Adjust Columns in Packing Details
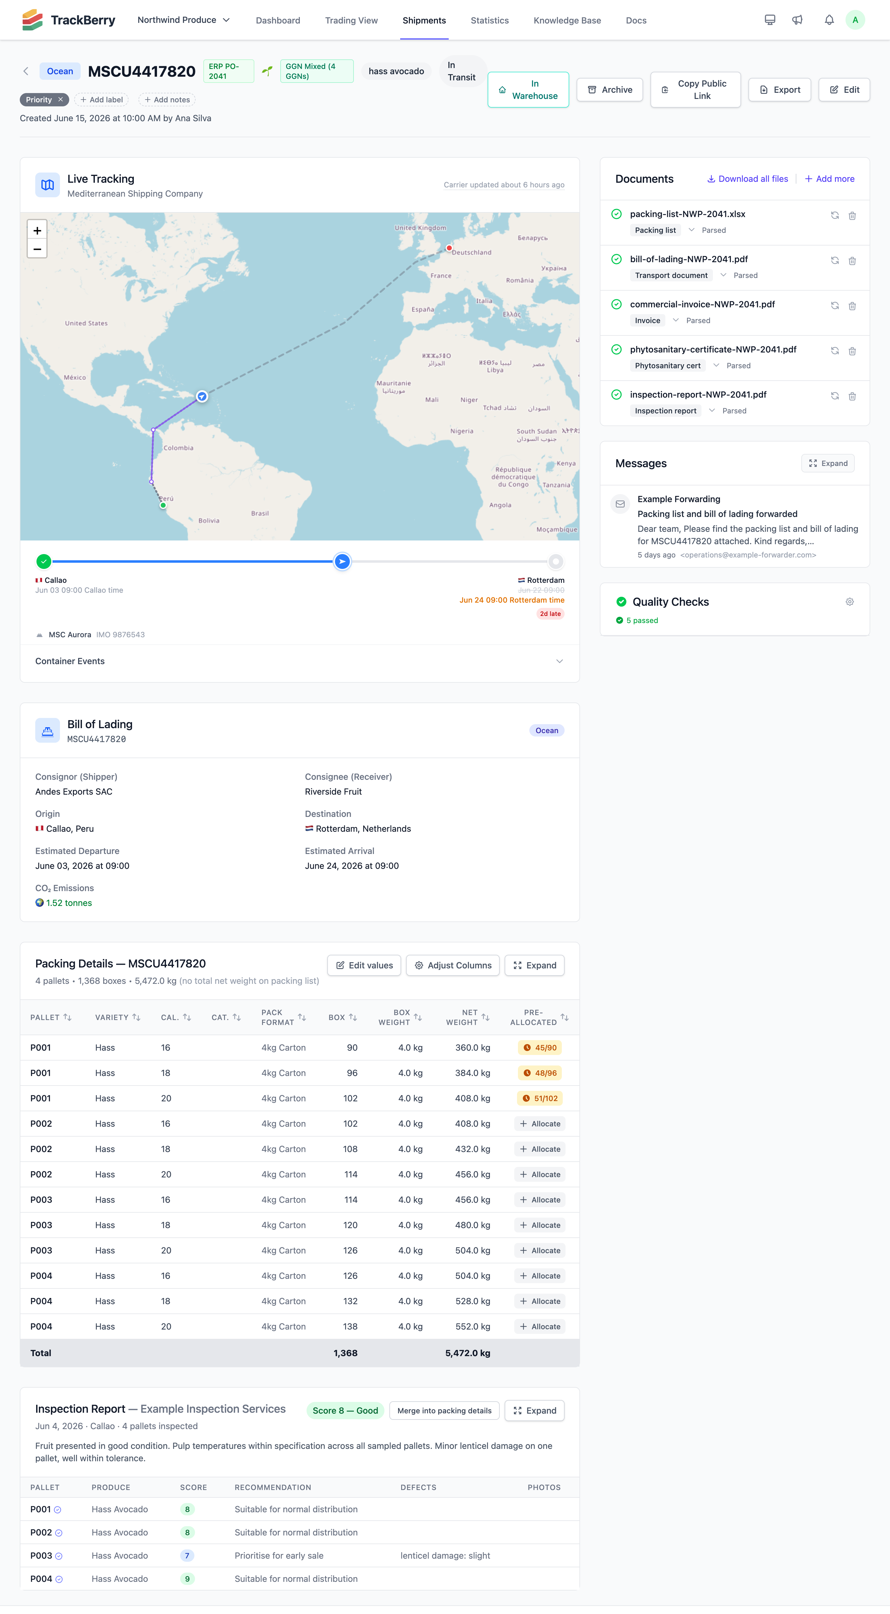 pos(453,966)
